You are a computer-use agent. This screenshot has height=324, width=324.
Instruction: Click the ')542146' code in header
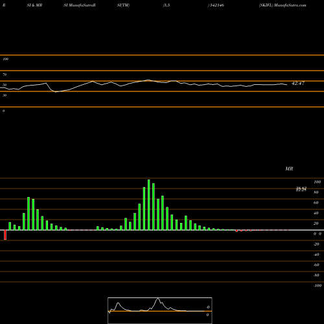point(216,5)
